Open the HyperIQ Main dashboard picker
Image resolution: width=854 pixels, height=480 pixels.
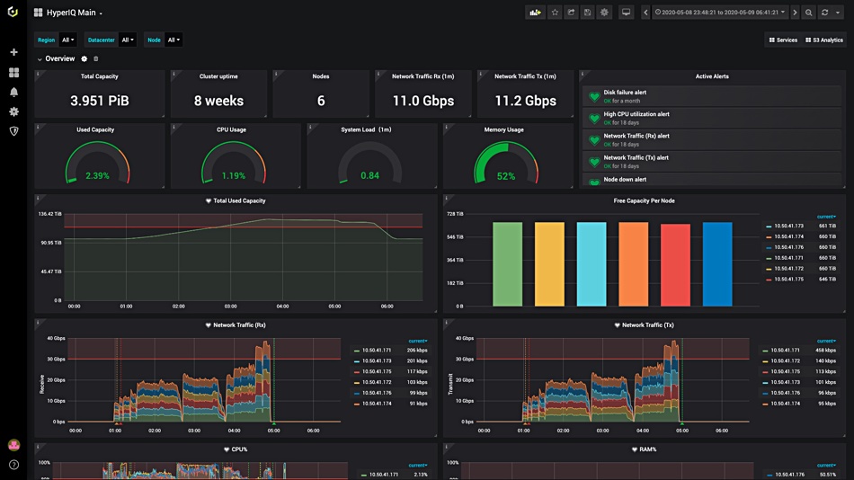click(x=68, y=13)
